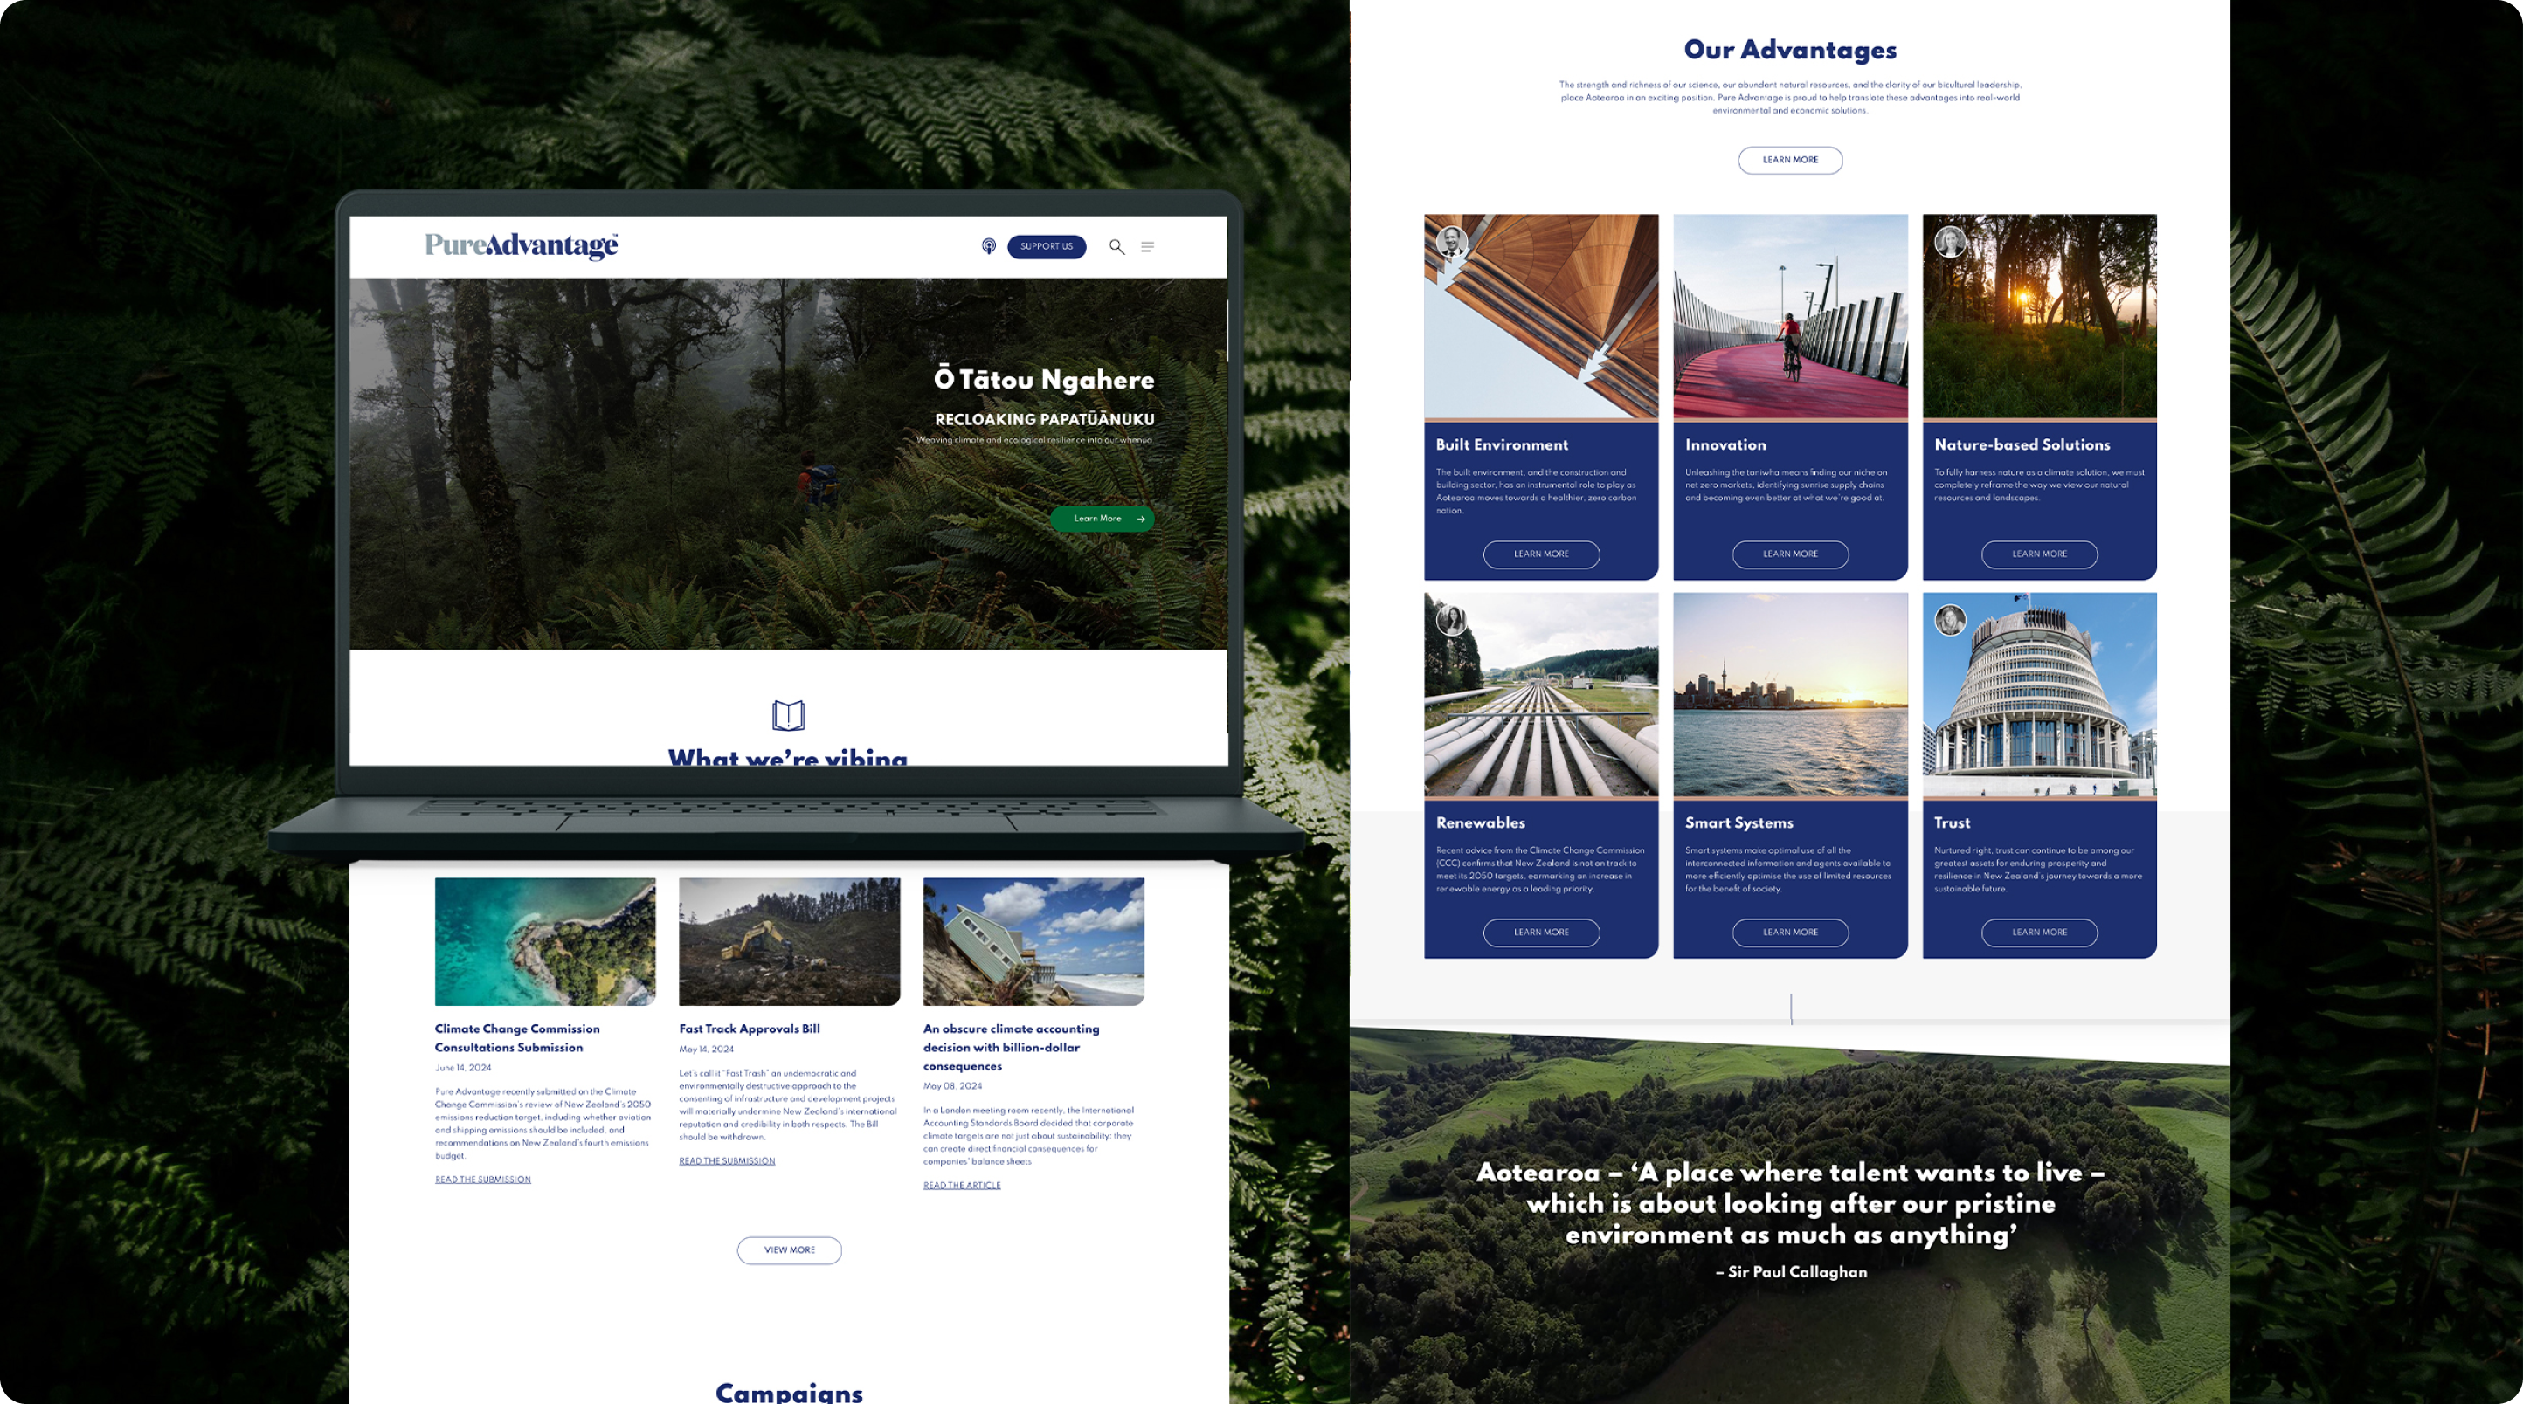Screen dimensions: 2523x1404
Task: Click 'Learn More' button under Our Advantages
Action: coord(1790,159)
